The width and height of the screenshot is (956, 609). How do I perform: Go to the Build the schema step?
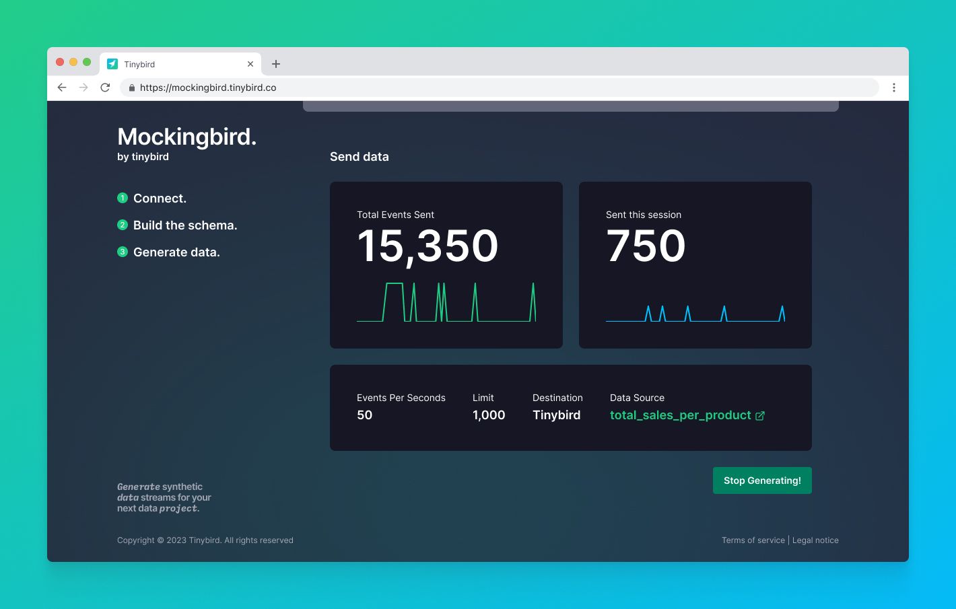[185, 225]
